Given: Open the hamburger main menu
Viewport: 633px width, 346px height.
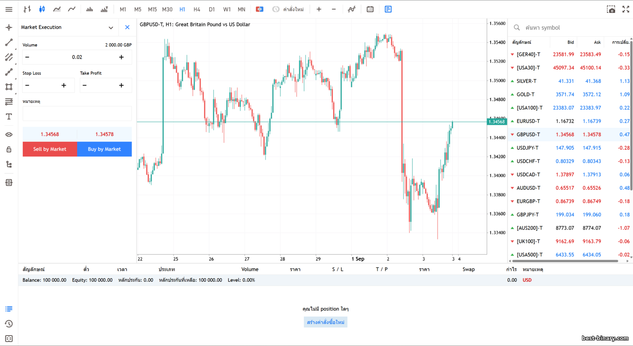Looking at the screenshot, I should click(x=9, y=9).
